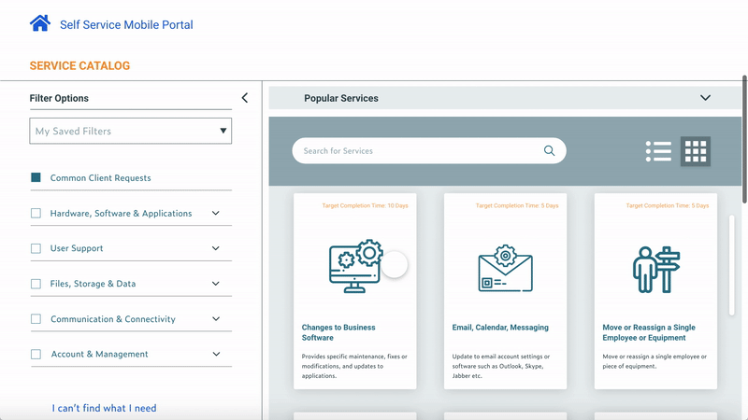
Task: Open the Email, Calendar, Messaging title
Action: point(500,328)
